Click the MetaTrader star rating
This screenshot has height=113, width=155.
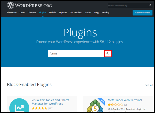point(115,105)
